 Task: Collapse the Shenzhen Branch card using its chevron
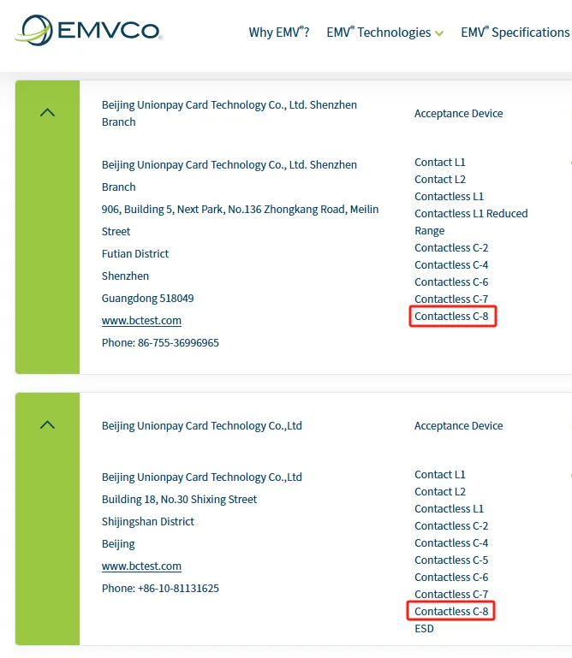click(48, 113)
